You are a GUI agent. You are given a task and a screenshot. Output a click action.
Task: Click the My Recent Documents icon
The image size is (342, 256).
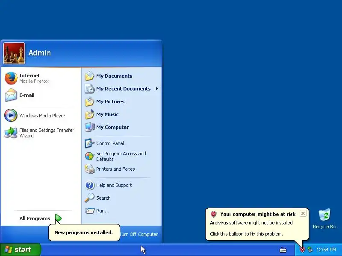coord(89,89)
